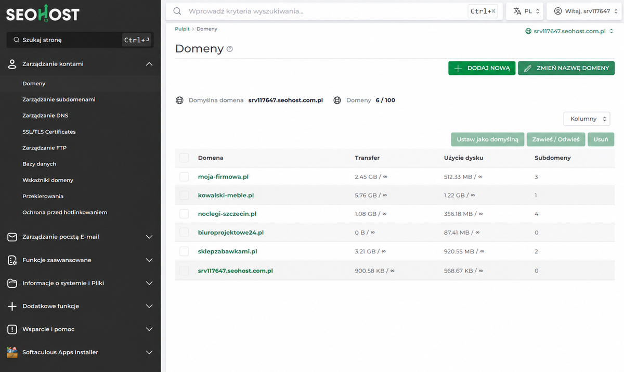Expand the Wsparcie i pomoc chevron
624x372 pixels.
click(149, 329)
